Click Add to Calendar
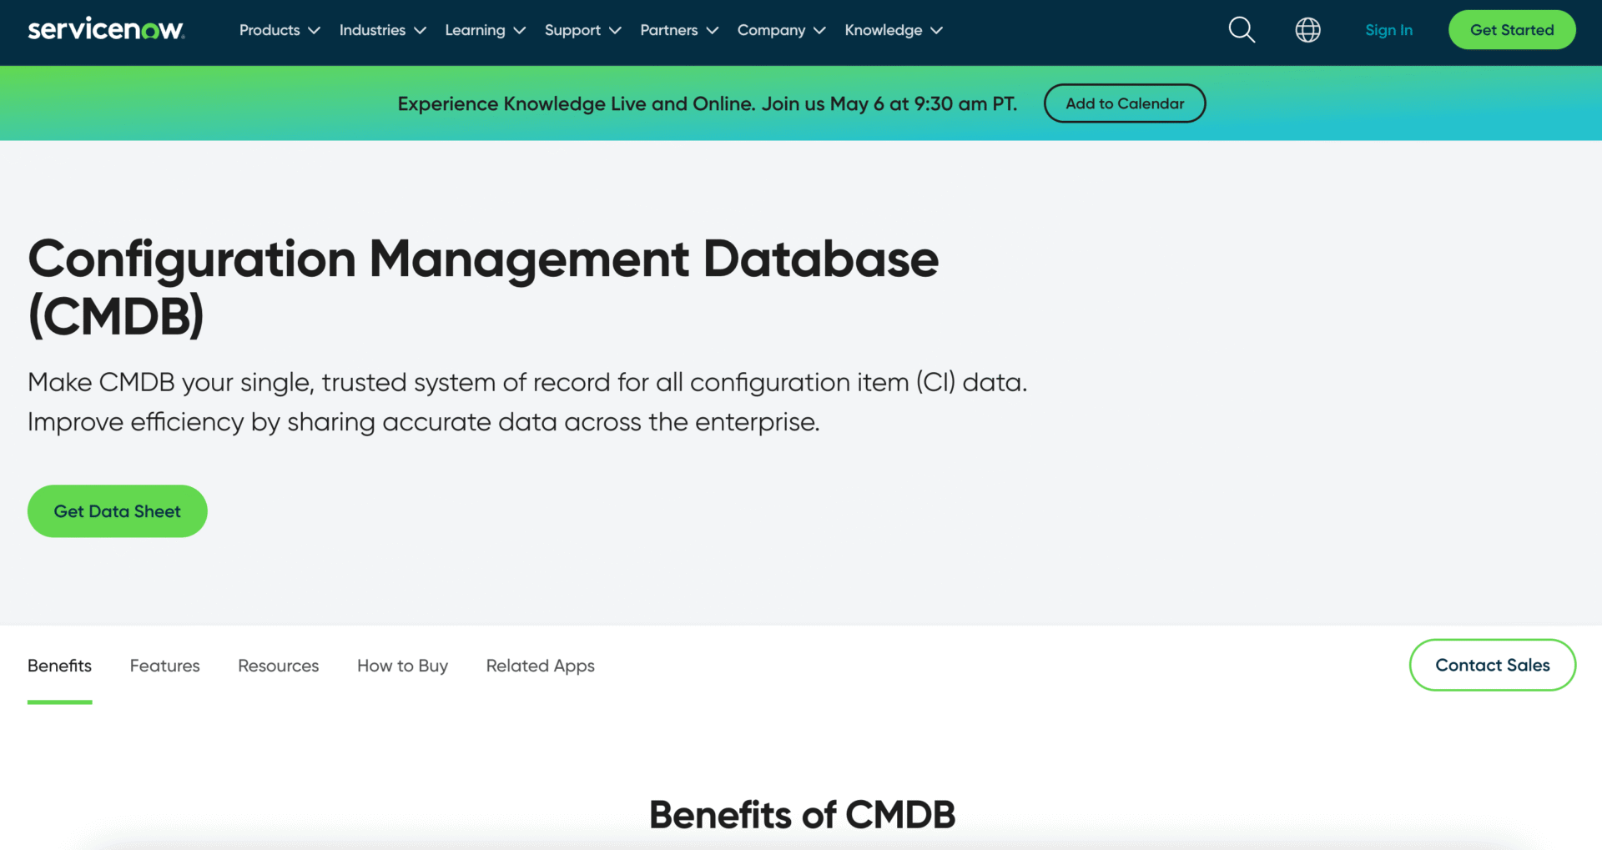 click(x=1124, y=103)
